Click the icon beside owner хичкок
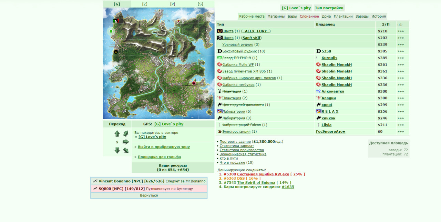The image size is (441, 222). [319, 118]
